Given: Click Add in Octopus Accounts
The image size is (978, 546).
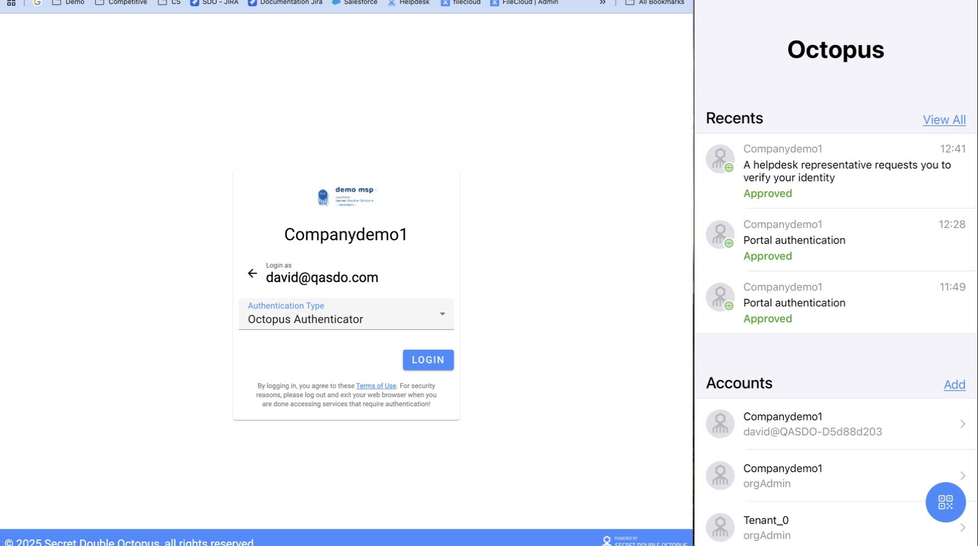Looking at the screenshot, I should [x=954, y=385].
